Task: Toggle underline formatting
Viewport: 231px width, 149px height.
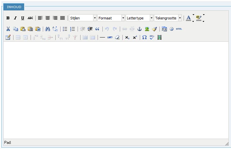Action: tap(23, 18)
